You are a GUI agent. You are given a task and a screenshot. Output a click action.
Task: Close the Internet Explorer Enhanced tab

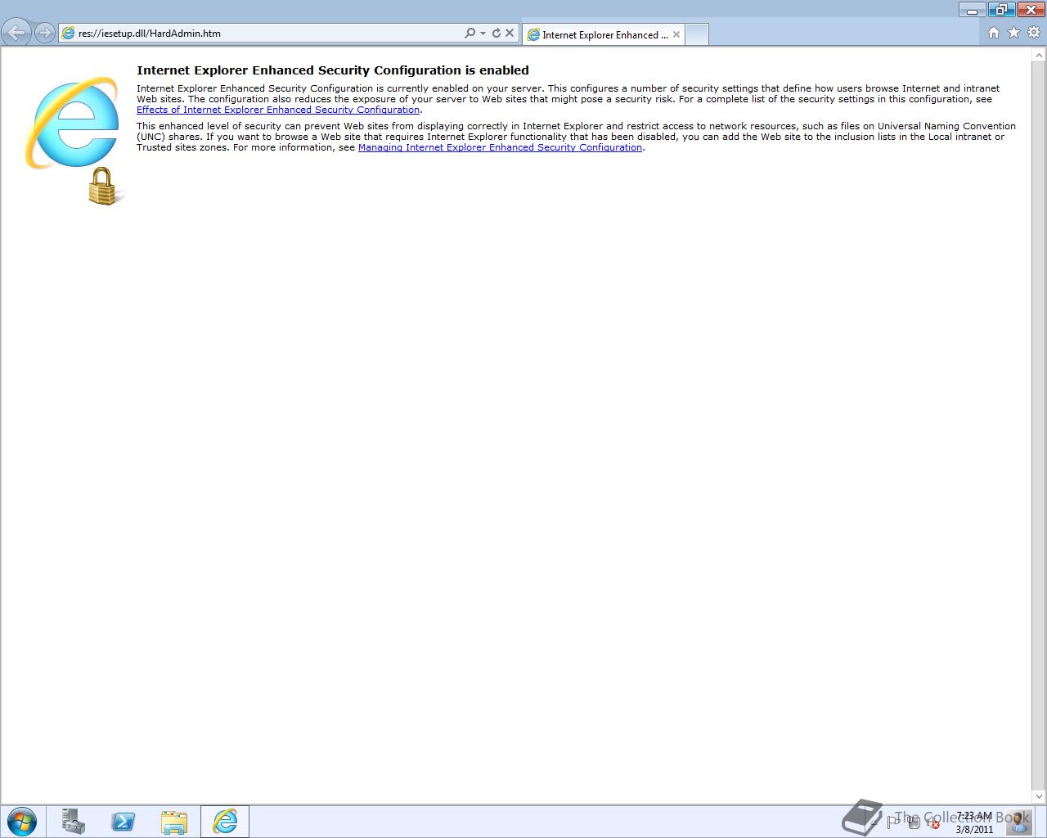[676, 34]
